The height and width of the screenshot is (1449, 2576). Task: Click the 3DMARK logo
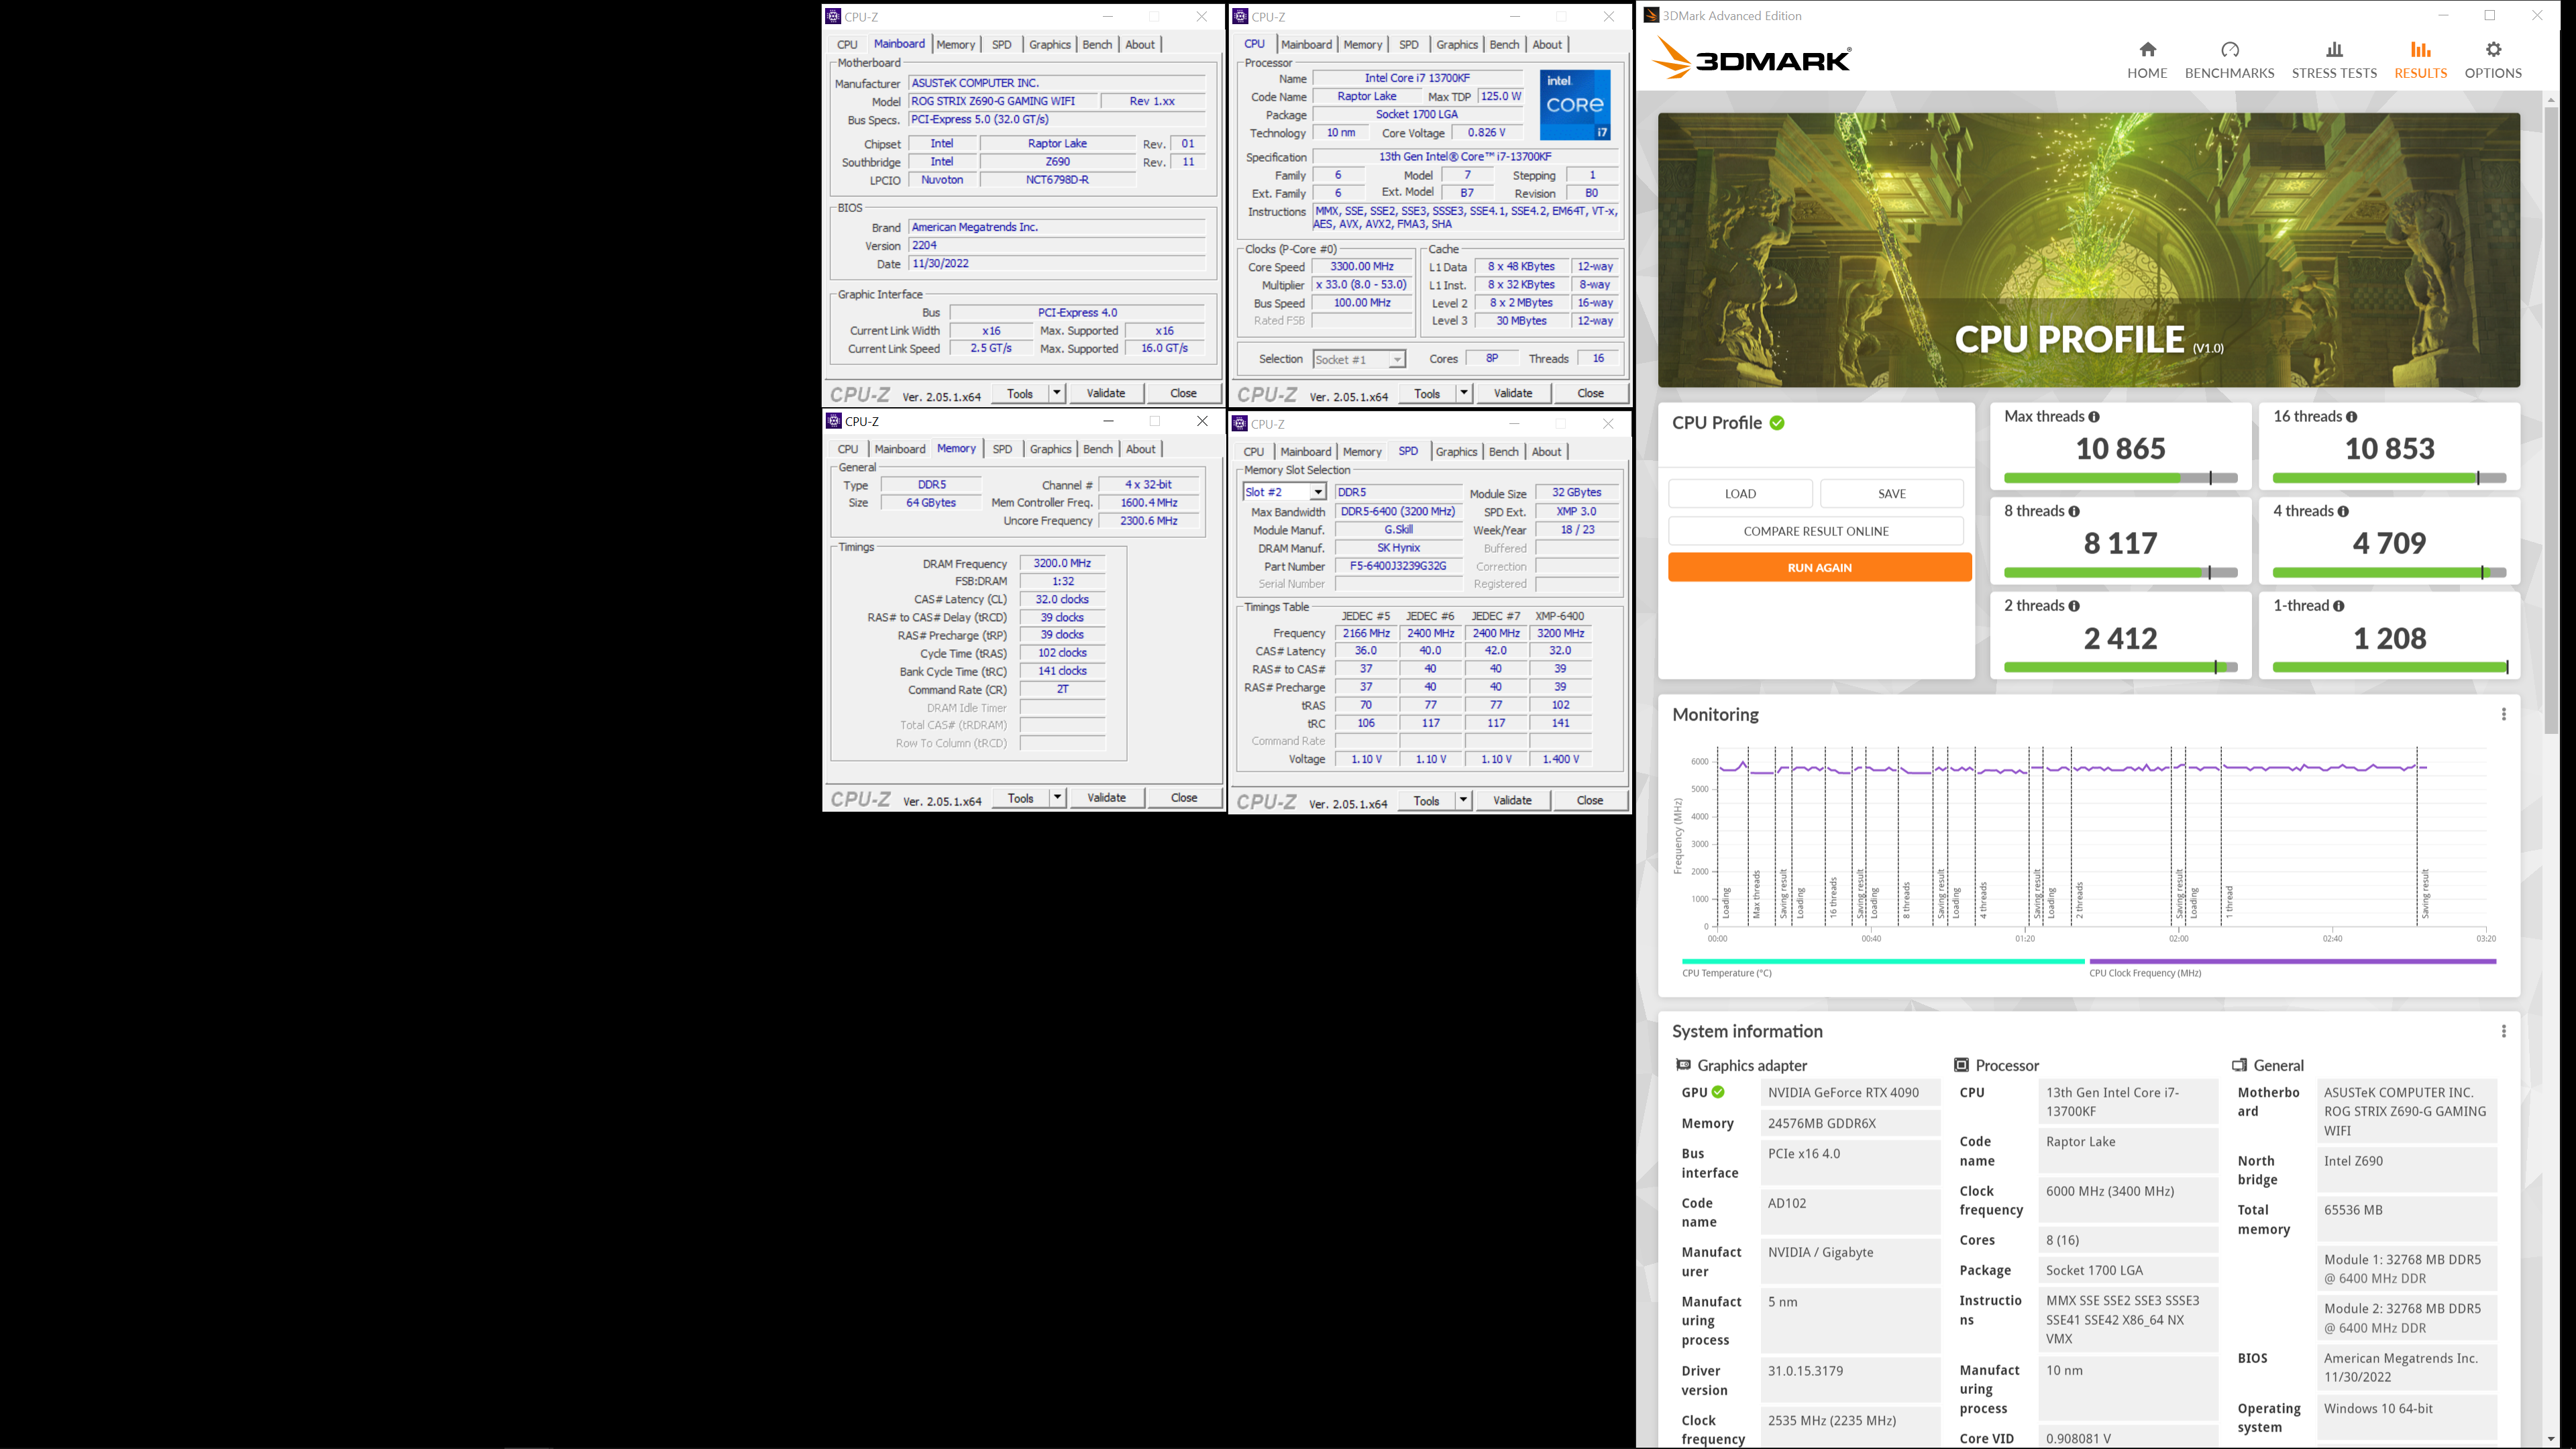pyautogui.click(x=1751, y=58)
